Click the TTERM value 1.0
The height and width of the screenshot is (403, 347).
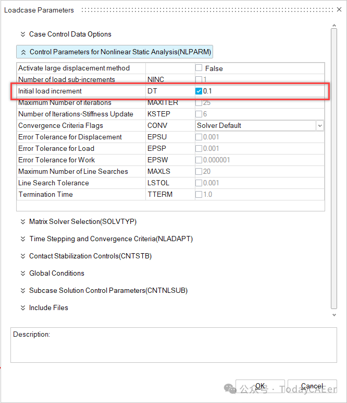pyautogui.click(x=207, y=195)
